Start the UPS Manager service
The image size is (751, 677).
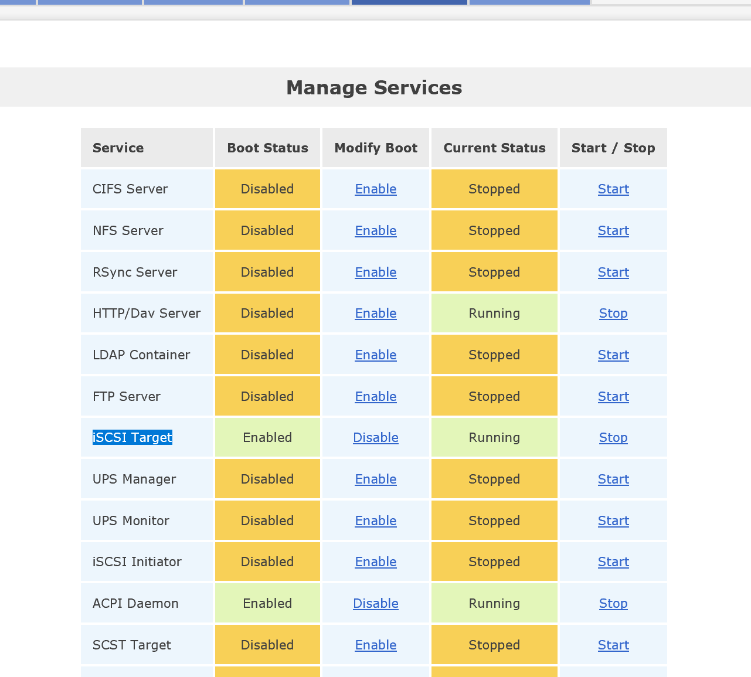(x=613, y=479)
